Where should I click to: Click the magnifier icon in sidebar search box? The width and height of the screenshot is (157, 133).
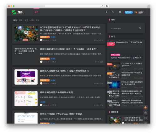(x=140, y=28)
